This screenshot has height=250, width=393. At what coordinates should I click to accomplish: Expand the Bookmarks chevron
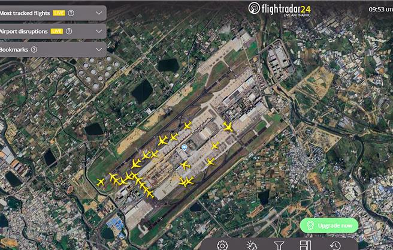[99, 50]
